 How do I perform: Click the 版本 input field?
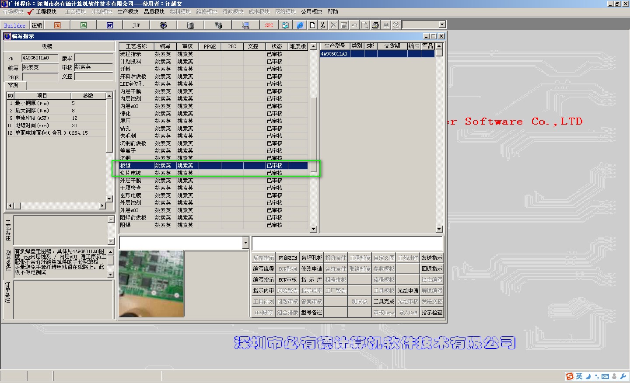[x=94, y=58]
